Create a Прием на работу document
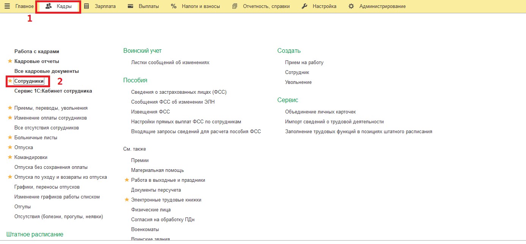The height and width of the screenshot is (244, 526). click(304, 62)
